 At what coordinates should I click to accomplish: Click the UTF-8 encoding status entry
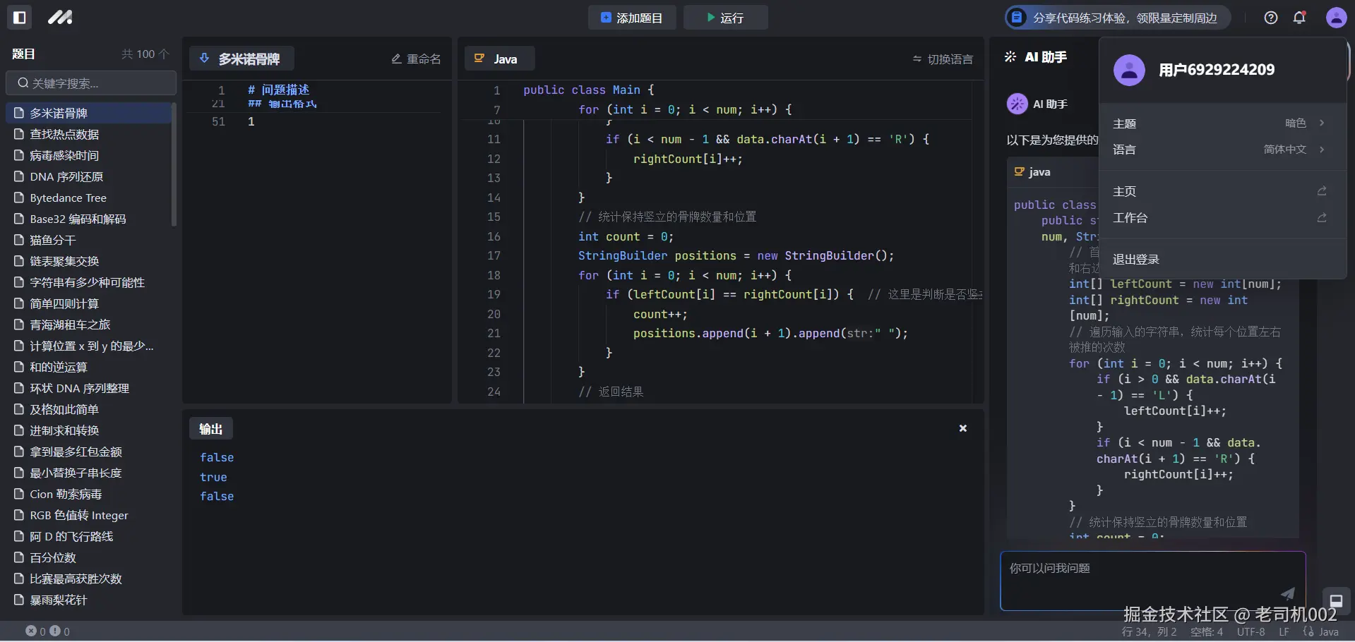point(1250,631)
